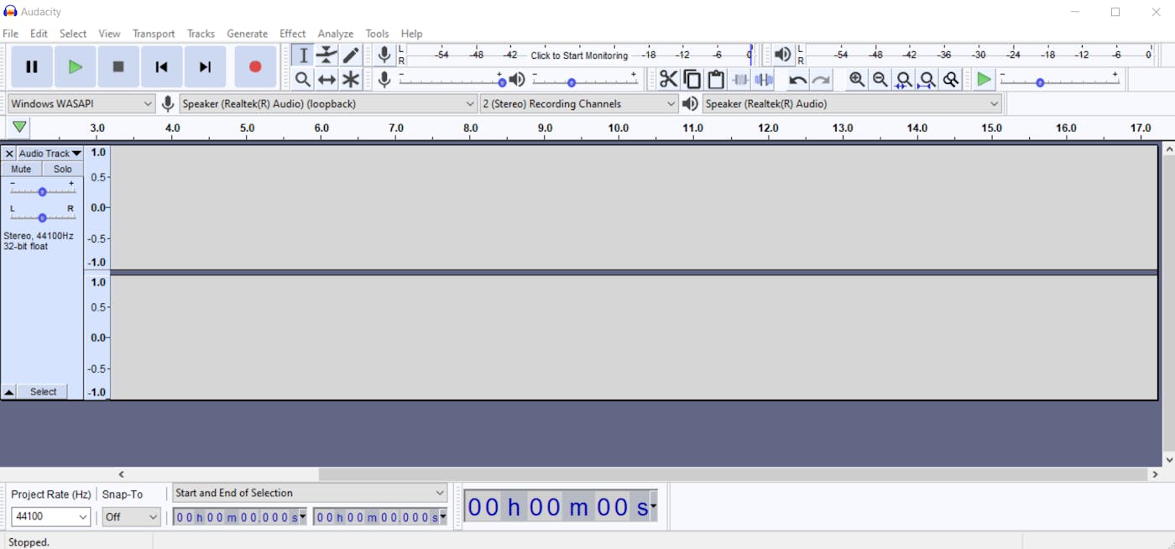The width and height of the screenshot is (1175, 549).
Task: Click the Trim audio outside selection icon
Action: [739, 79]
